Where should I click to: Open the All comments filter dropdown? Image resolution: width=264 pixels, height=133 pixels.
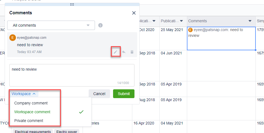pyautogui.click(x=51, y=25)
